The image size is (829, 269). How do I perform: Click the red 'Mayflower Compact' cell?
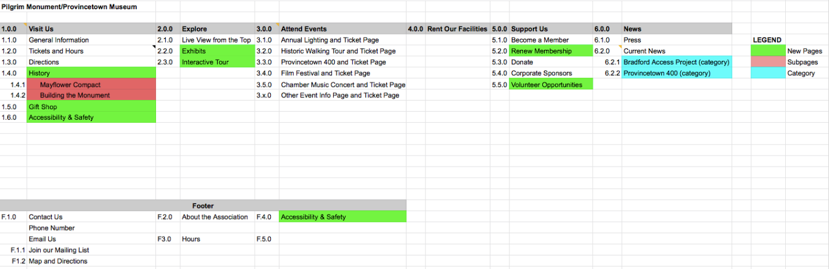coord(91,85)
